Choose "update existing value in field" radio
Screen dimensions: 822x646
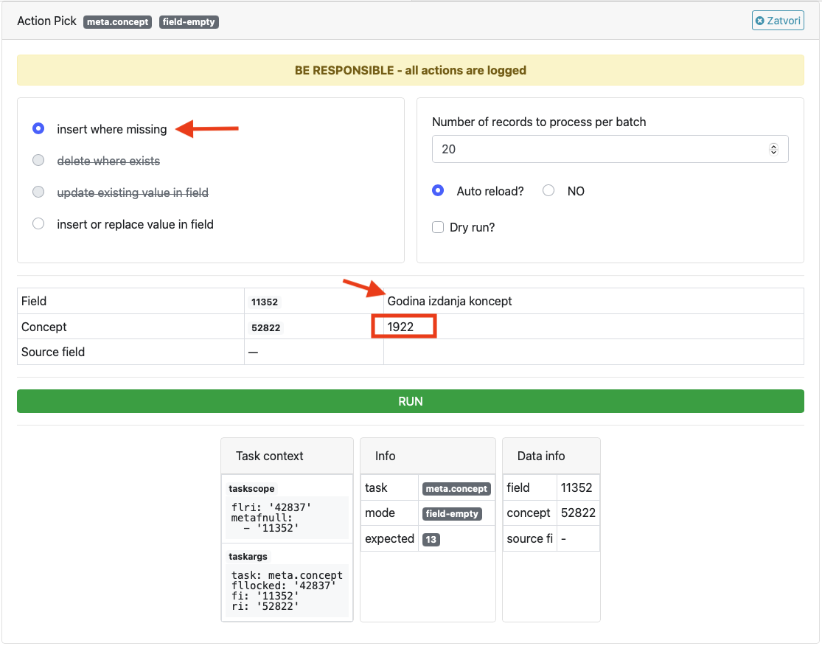[38, 192]
